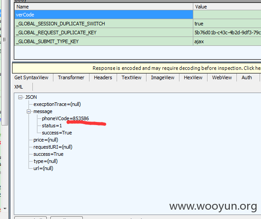Open the WebView tab
261x219 pixels.
point(222,77)
